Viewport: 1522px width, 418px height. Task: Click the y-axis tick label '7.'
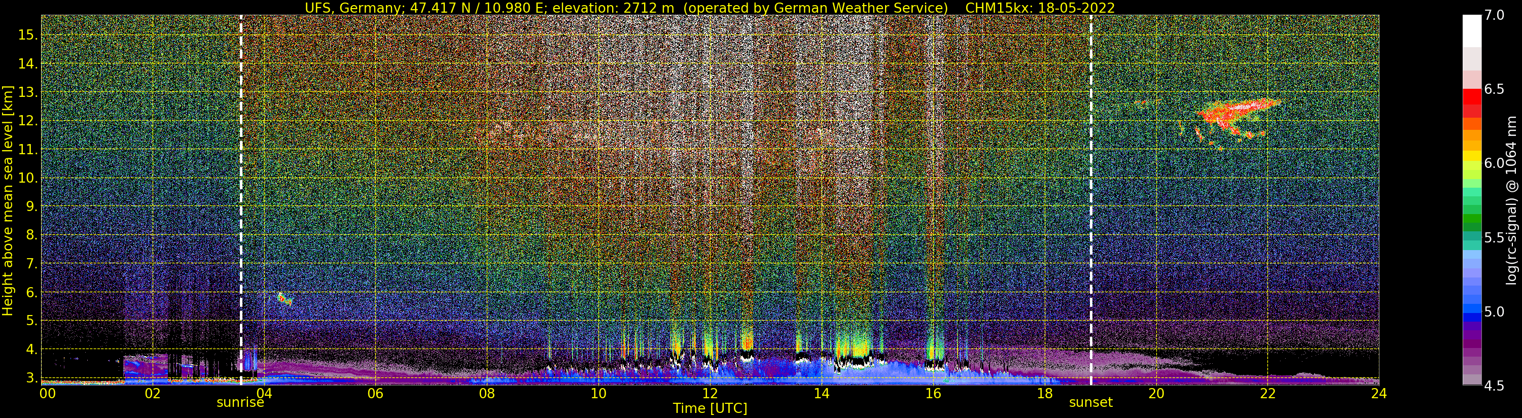32,264
